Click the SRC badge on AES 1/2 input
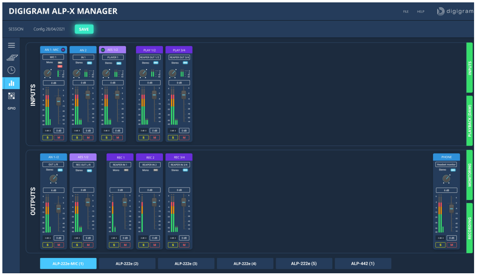 (103, 50)
